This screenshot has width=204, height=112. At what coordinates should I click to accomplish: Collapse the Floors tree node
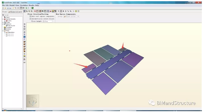point(3,31)
